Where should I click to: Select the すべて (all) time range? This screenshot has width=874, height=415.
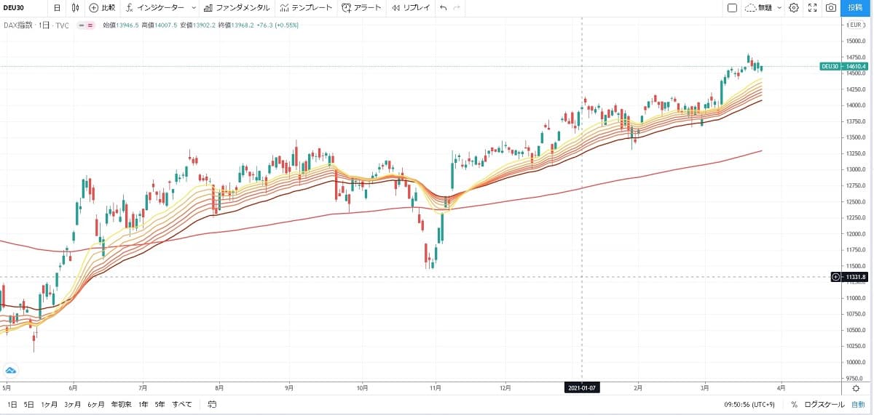[x=182, y=404]
